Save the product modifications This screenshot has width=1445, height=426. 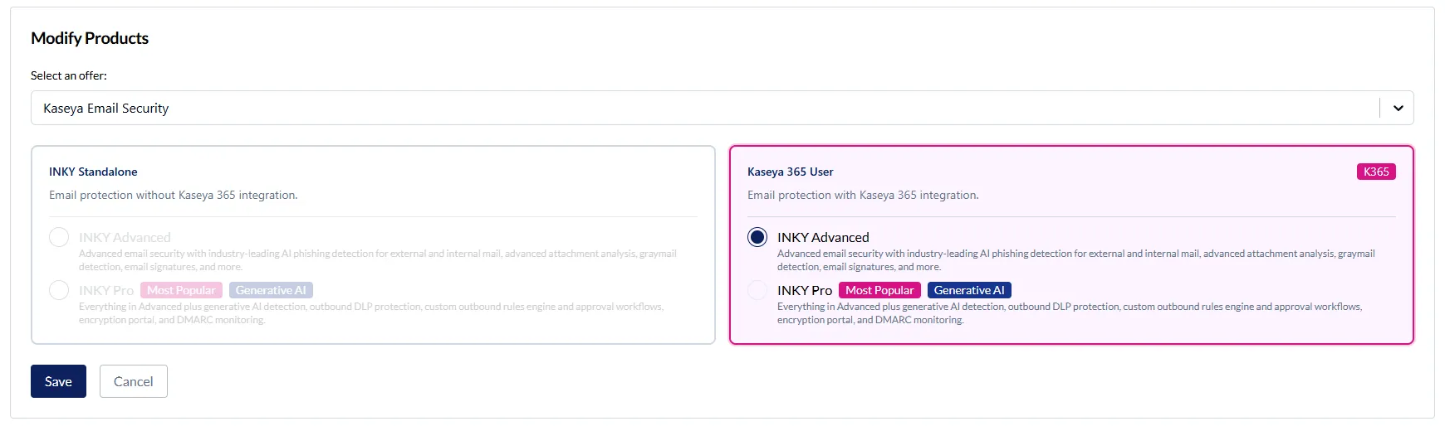tap(58, 381)
